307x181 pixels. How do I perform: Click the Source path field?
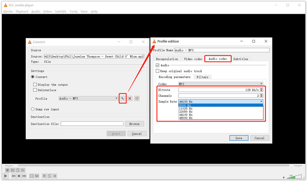[94, 56]
